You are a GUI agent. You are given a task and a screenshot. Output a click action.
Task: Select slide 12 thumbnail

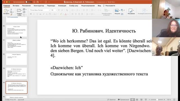click(17, 59)
